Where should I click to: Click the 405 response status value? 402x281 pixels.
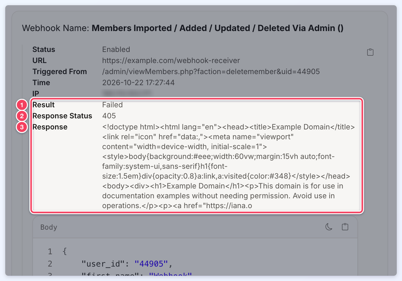109,116
